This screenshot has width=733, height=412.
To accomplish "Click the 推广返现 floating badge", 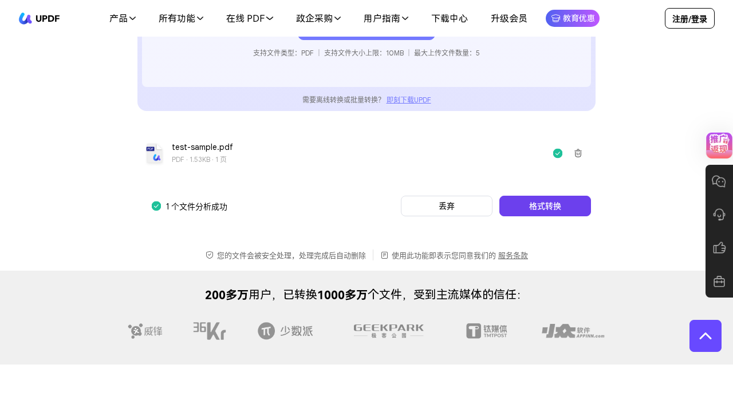I will point(719,145).
